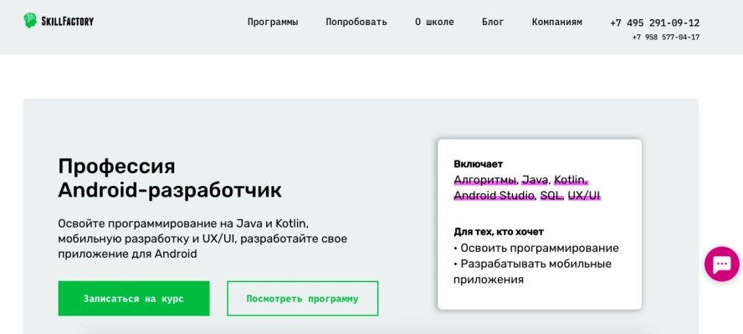
Task: Click phone number +7 495 291-09-12
Action: (655, 23)
